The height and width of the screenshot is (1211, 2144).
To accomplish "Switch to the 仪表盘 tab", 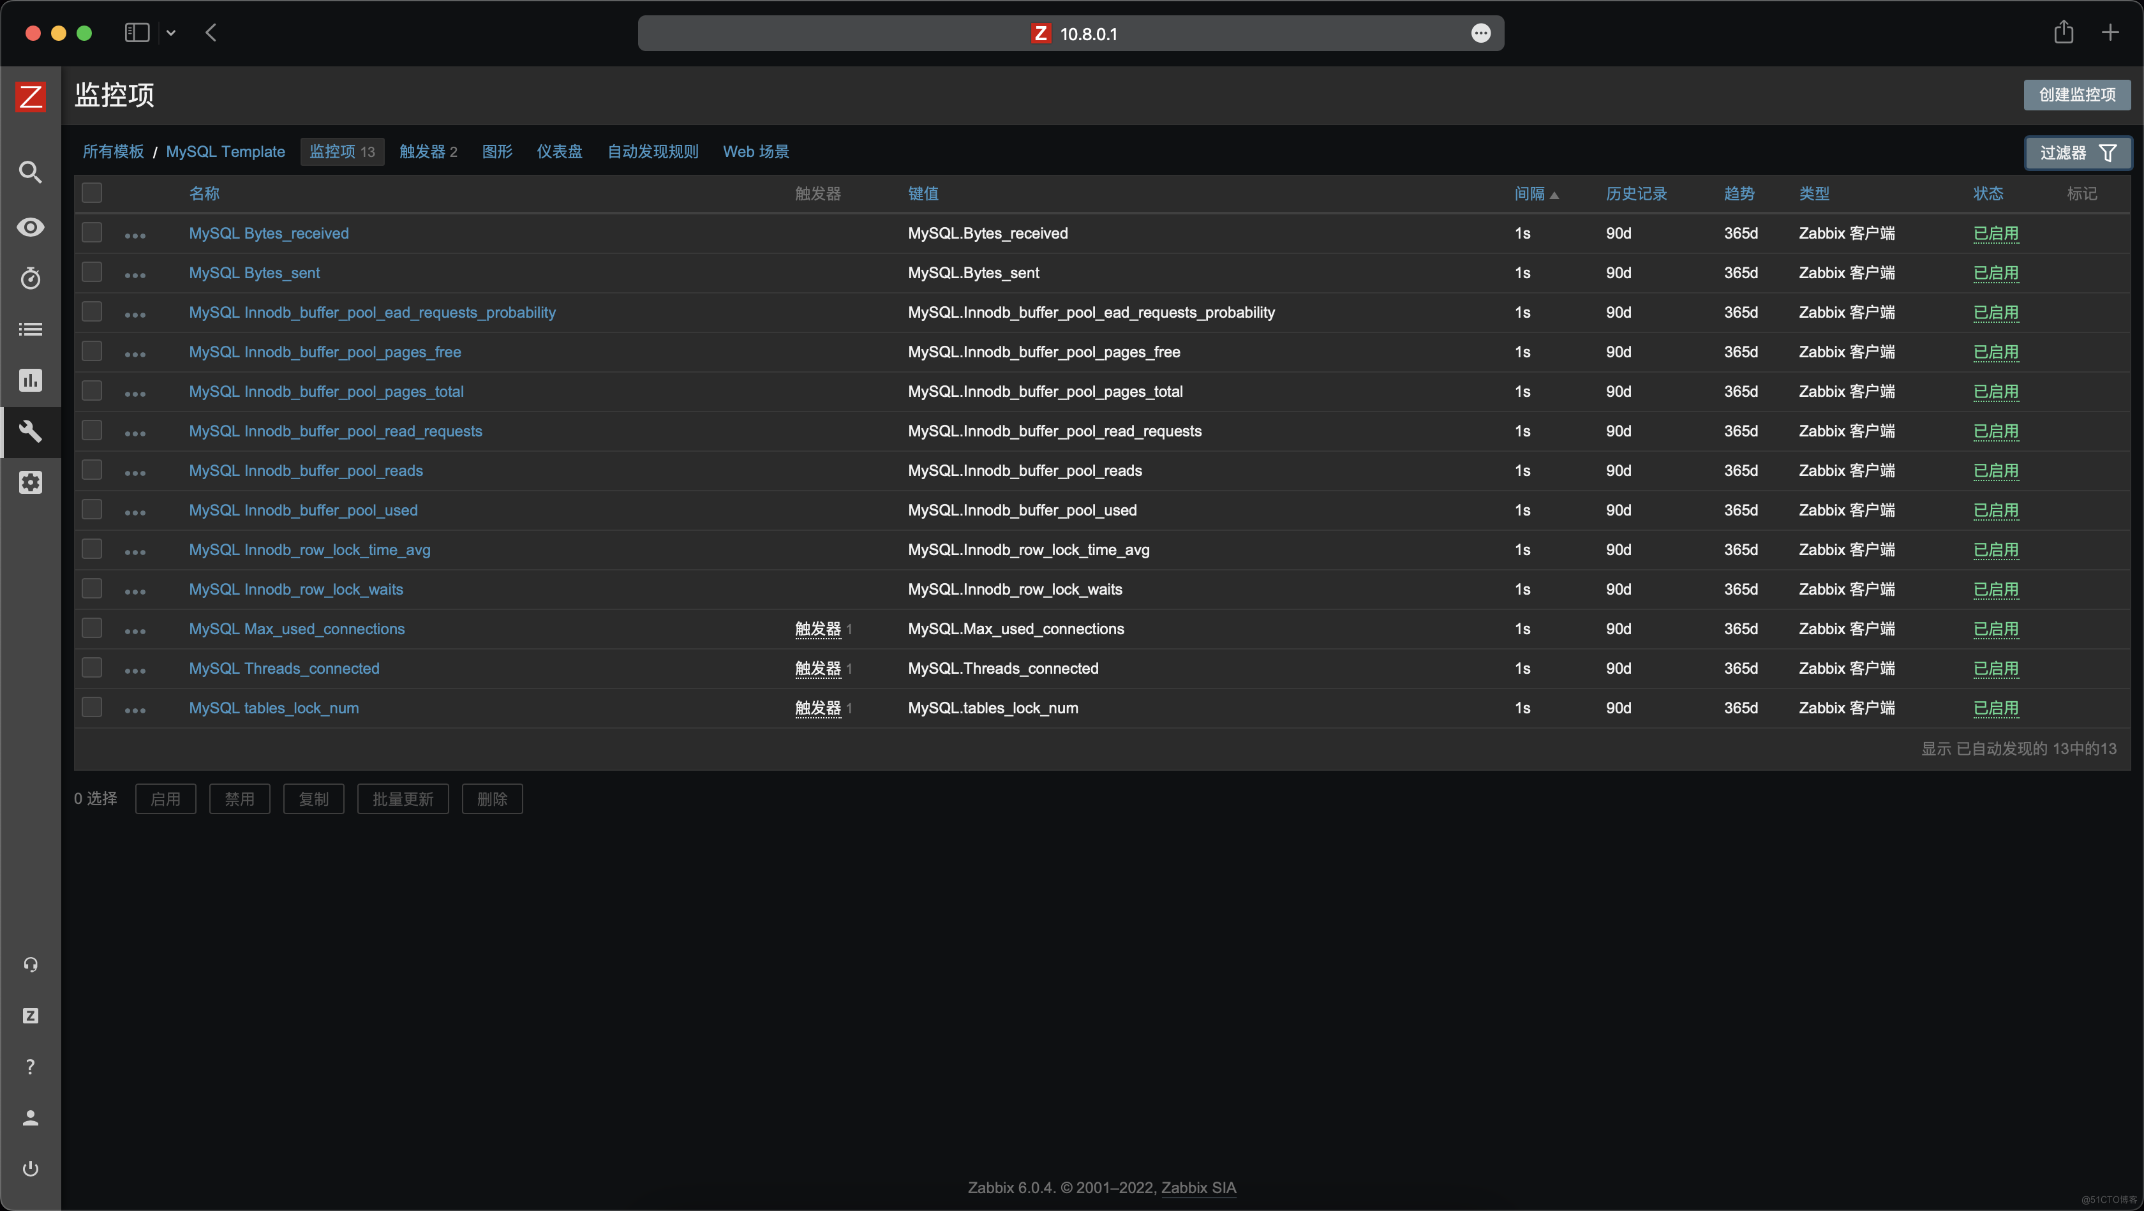I will (x=560, y=151).
